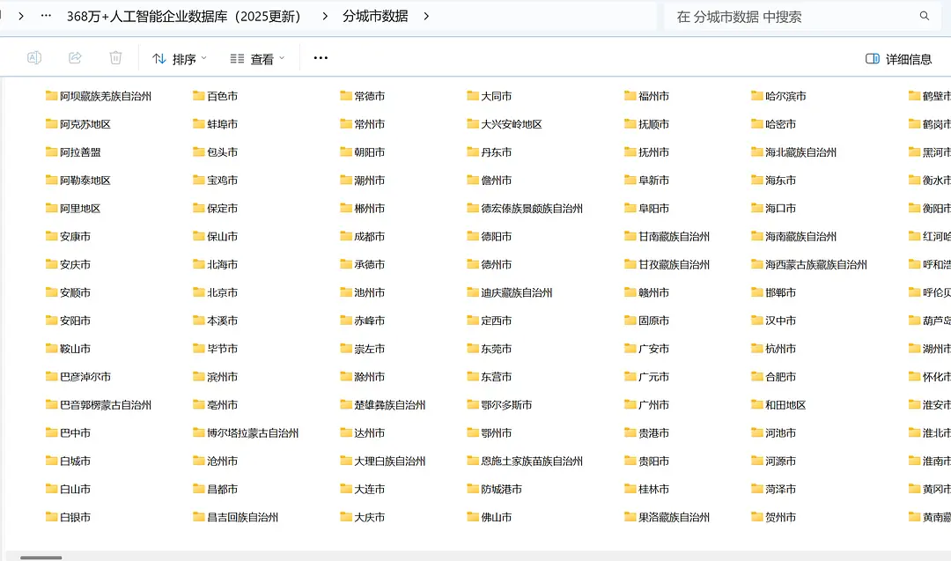Select the 和田地区 folder name

(786, 405)
